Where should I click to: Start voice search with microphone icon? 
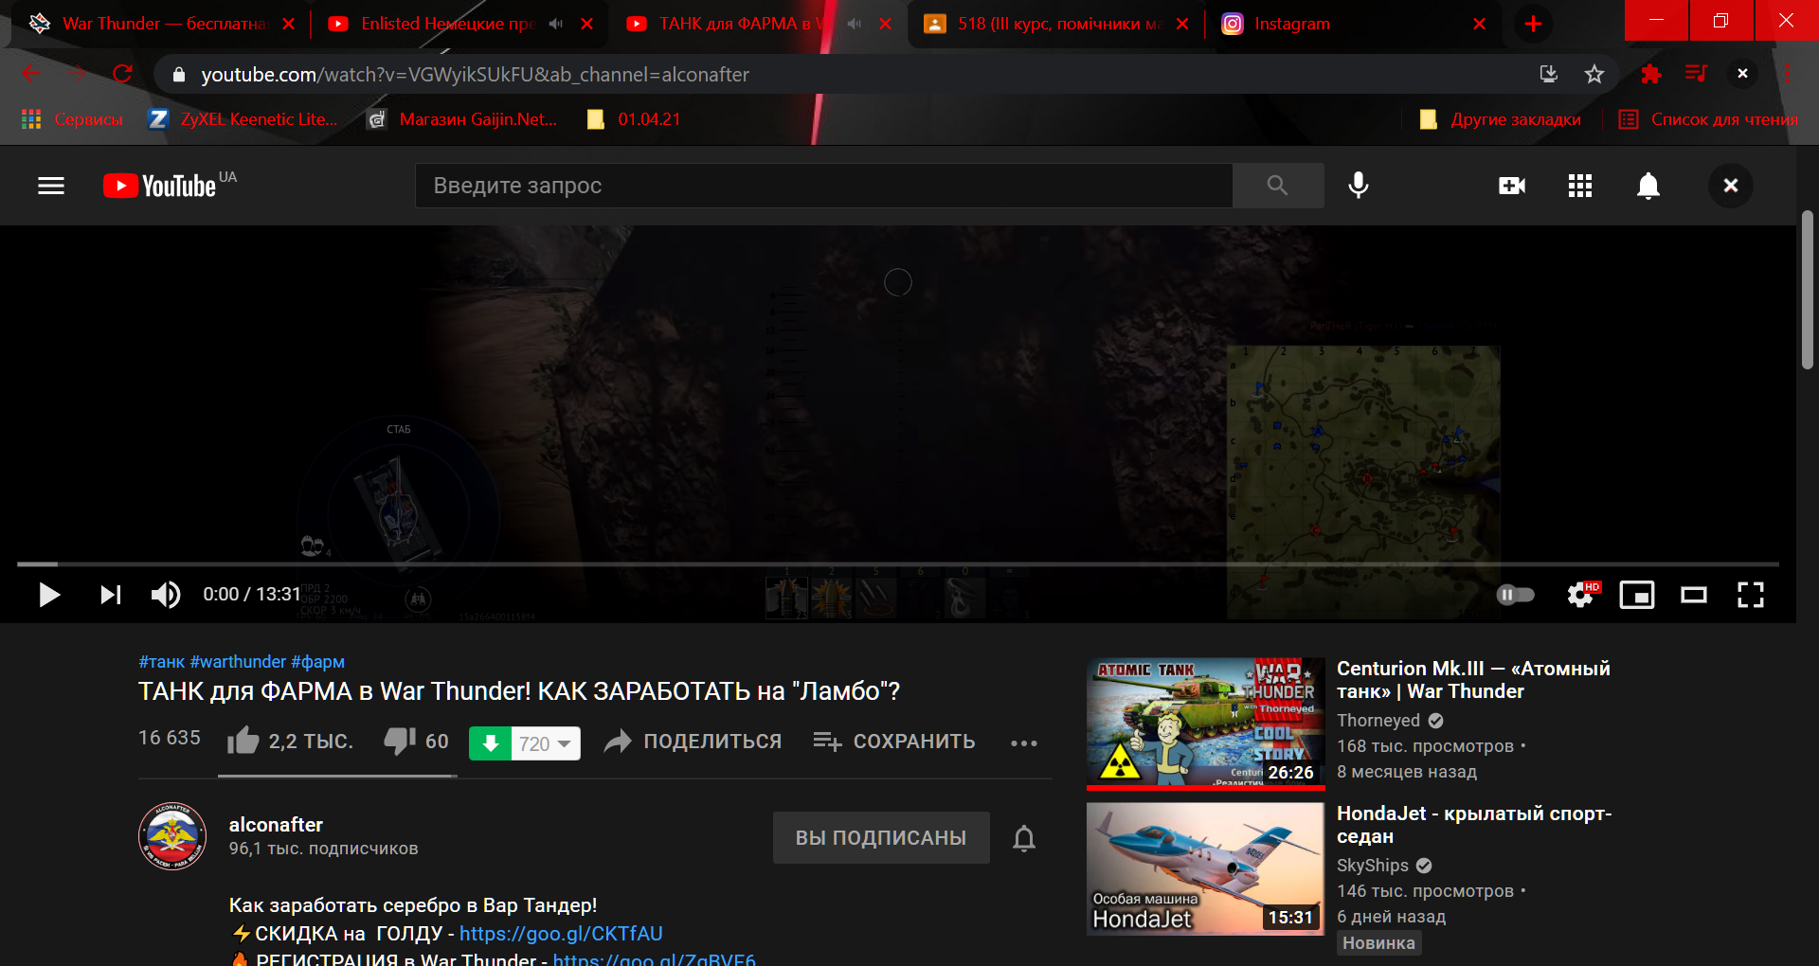point(1359,186)
